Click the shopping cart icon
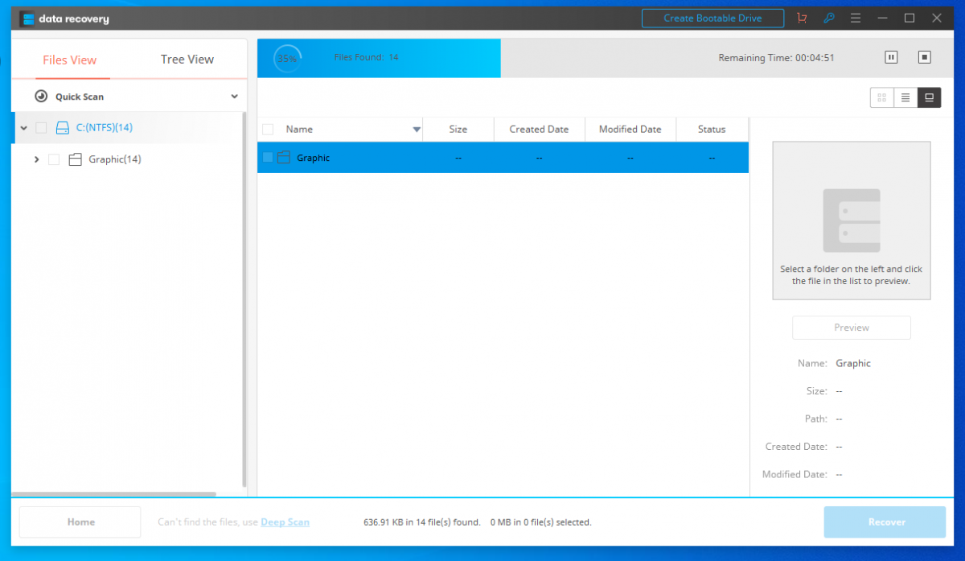 (x=802, y=19)
